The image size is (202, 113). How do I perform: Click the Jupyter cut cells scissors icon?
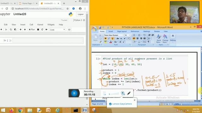(6, 30)
